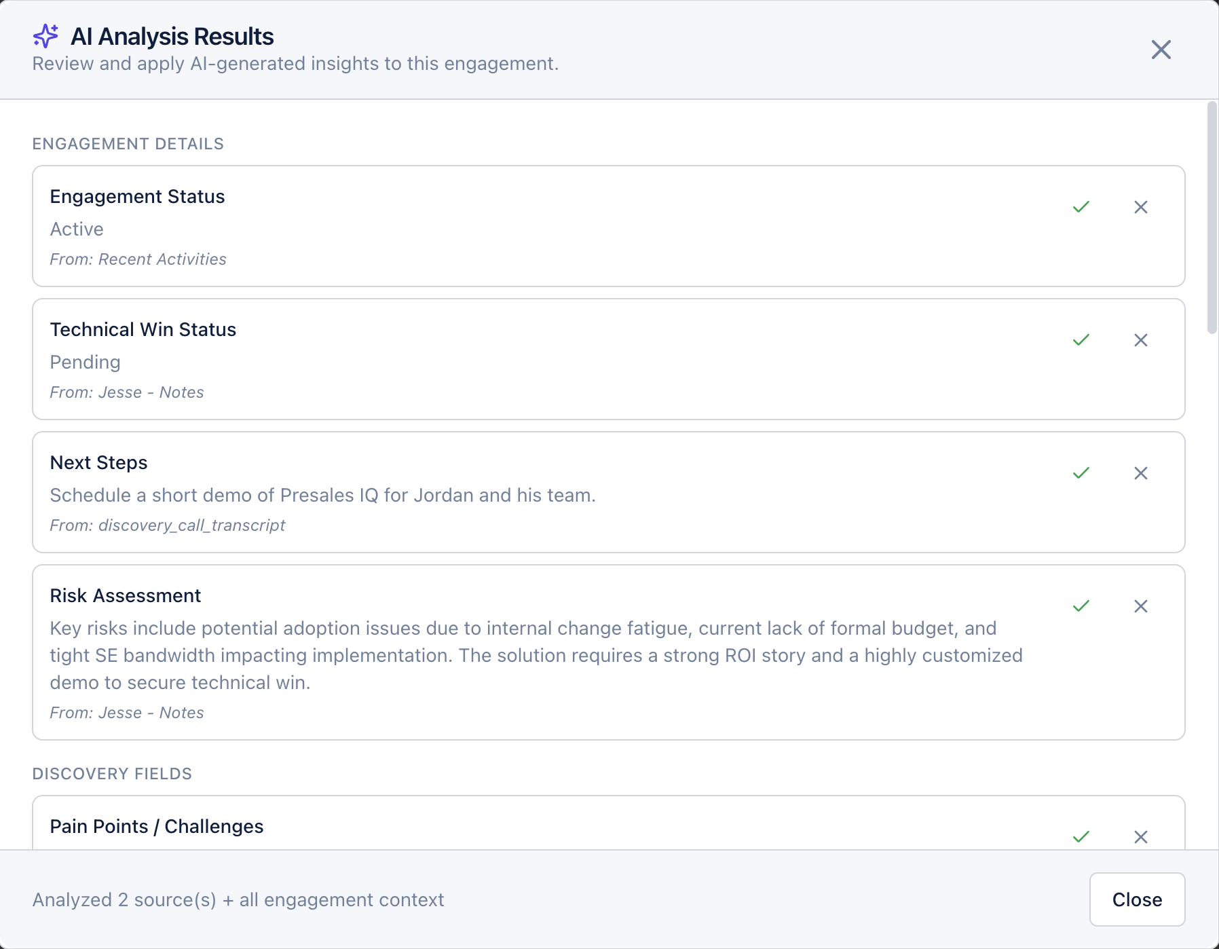
Task: Accept the Engagement Status suggestion with the checkmark
Action: (x=1081, y=207)
